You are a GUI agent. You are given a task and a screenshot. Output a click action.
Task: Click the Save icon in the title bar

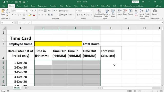4,2
